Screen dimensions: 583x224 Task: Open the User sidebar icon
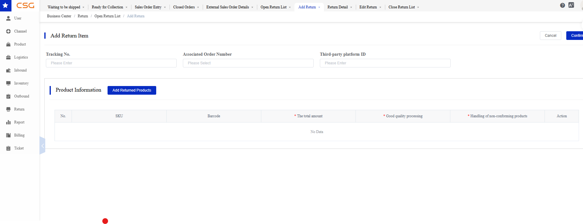click(8, 18)
